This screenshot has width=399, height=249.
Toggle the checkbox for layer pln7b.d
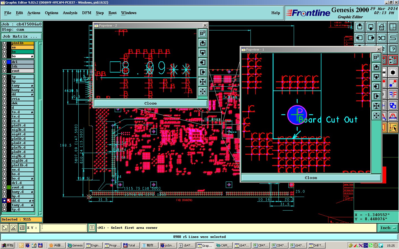pyautogui.click(x=4, y=147)
